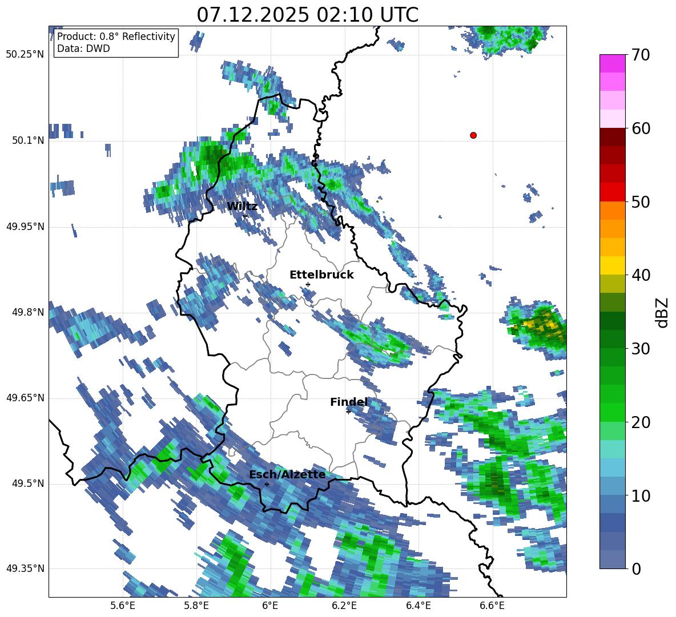Screen dimensions: 676x617
Task: Click the yellow band at 40 dBZ
Action: coord(612,265)
